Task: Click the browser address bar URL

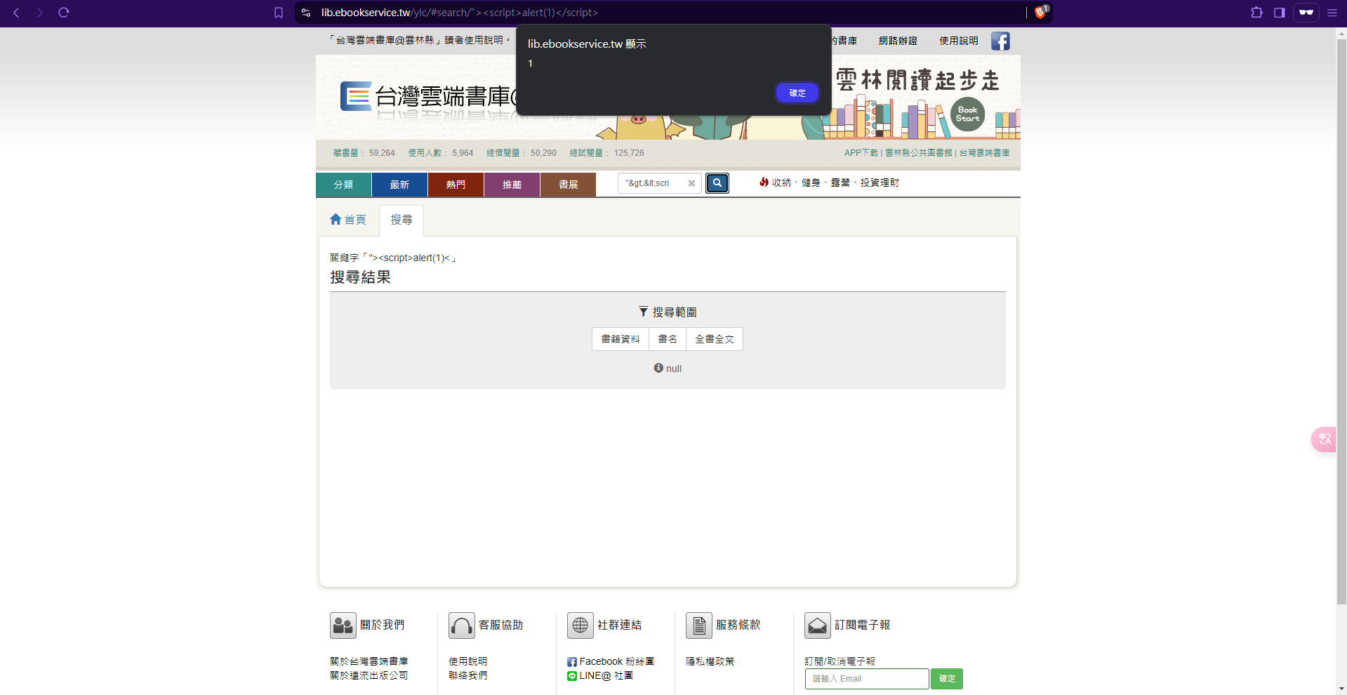Action: coord(460,13)
